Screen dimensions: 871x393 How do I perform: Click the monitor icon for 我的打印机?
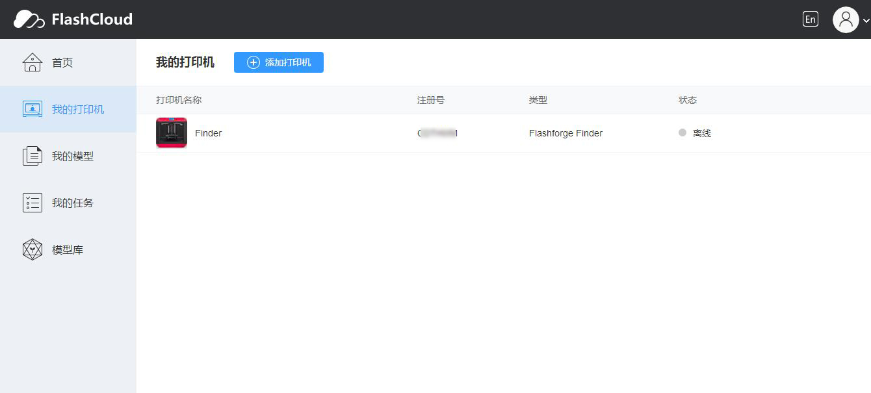[32, 109]
